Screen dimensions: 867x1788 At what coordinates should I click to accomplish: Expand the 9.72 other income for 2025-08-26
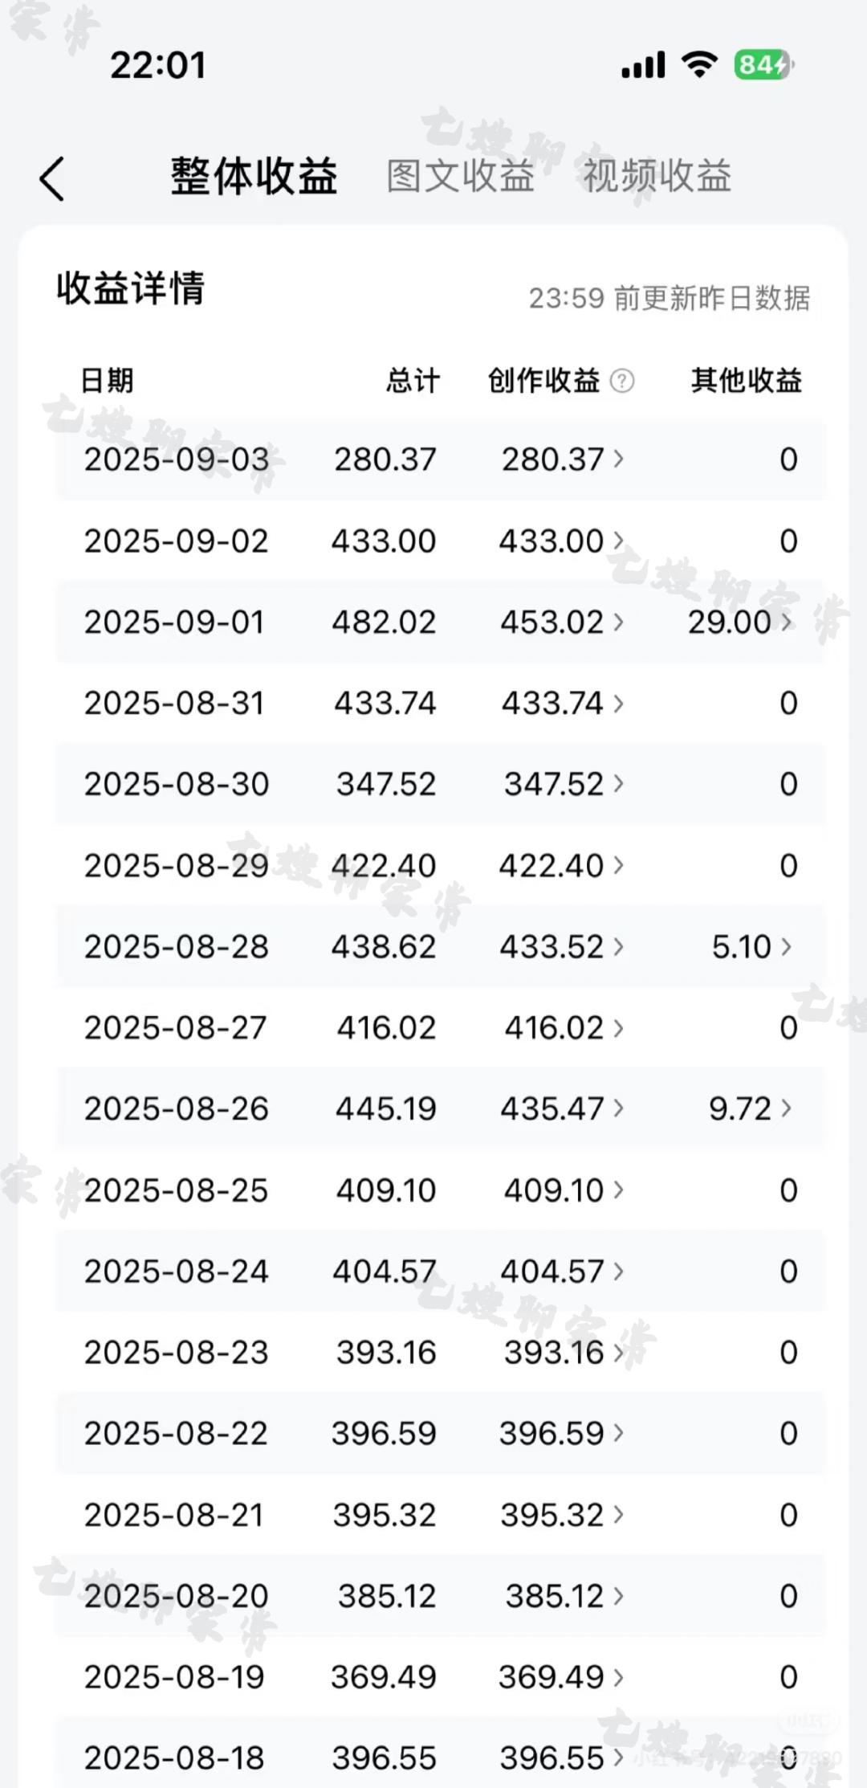[750, 1109]
